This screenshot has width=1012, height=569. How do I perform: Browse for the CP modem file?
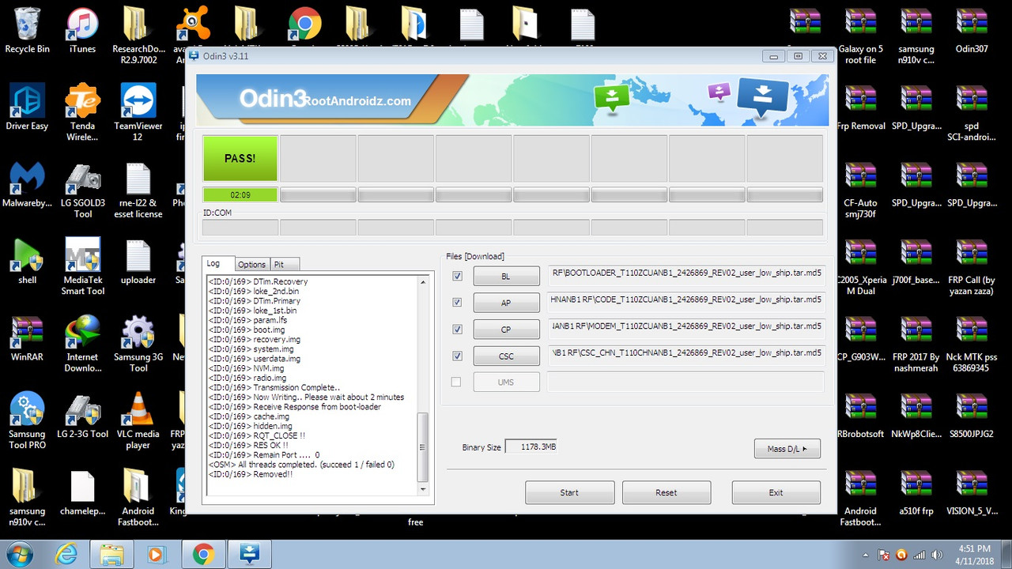click(x=506, y=329)
